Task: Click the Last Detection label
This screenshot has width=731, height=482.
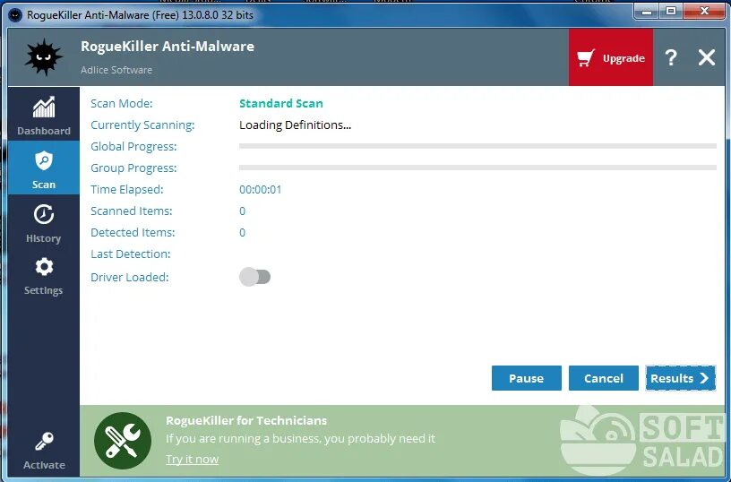Action: point(131,254)
